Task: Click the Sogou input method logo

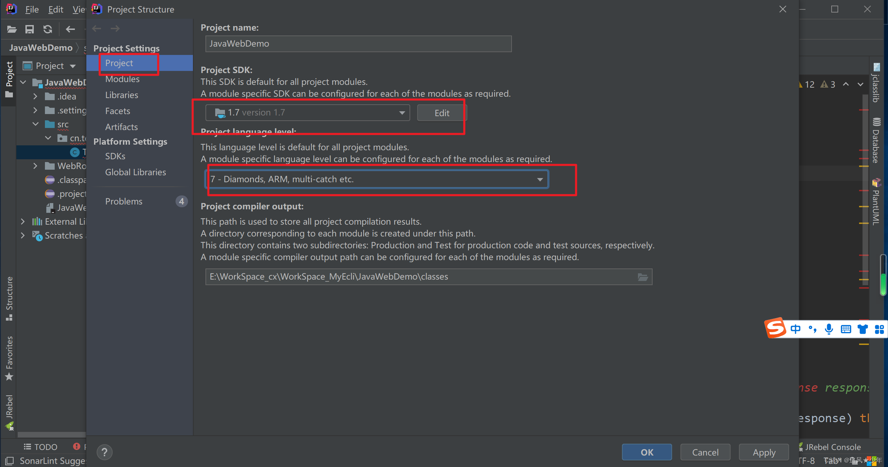Action: coord(775,328)
